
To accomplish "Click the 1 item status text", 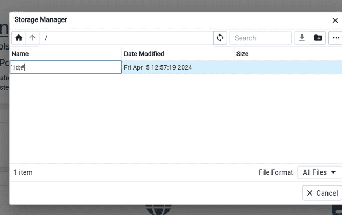I will (23, 172).
